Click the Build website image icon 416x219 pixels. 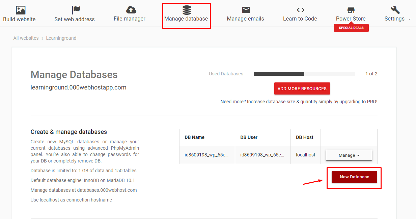tap(21, 10)
